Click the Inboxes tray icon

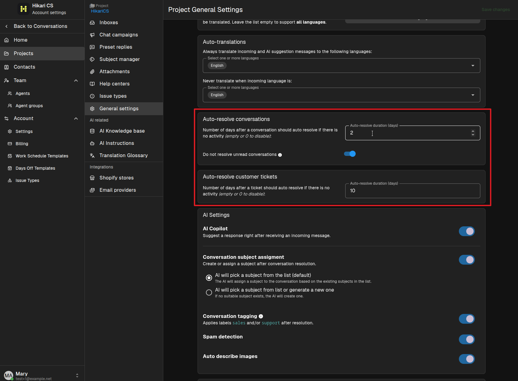pyautogui.click(x=92, y=23)
